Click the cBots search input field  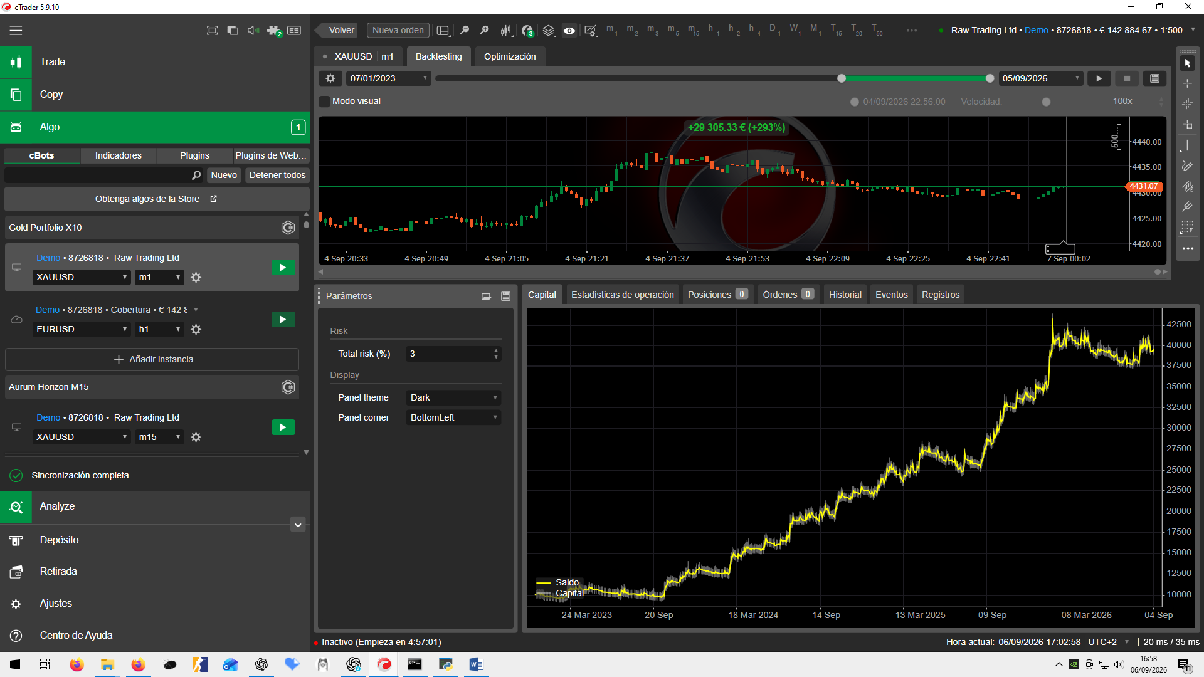click(103, 175)
